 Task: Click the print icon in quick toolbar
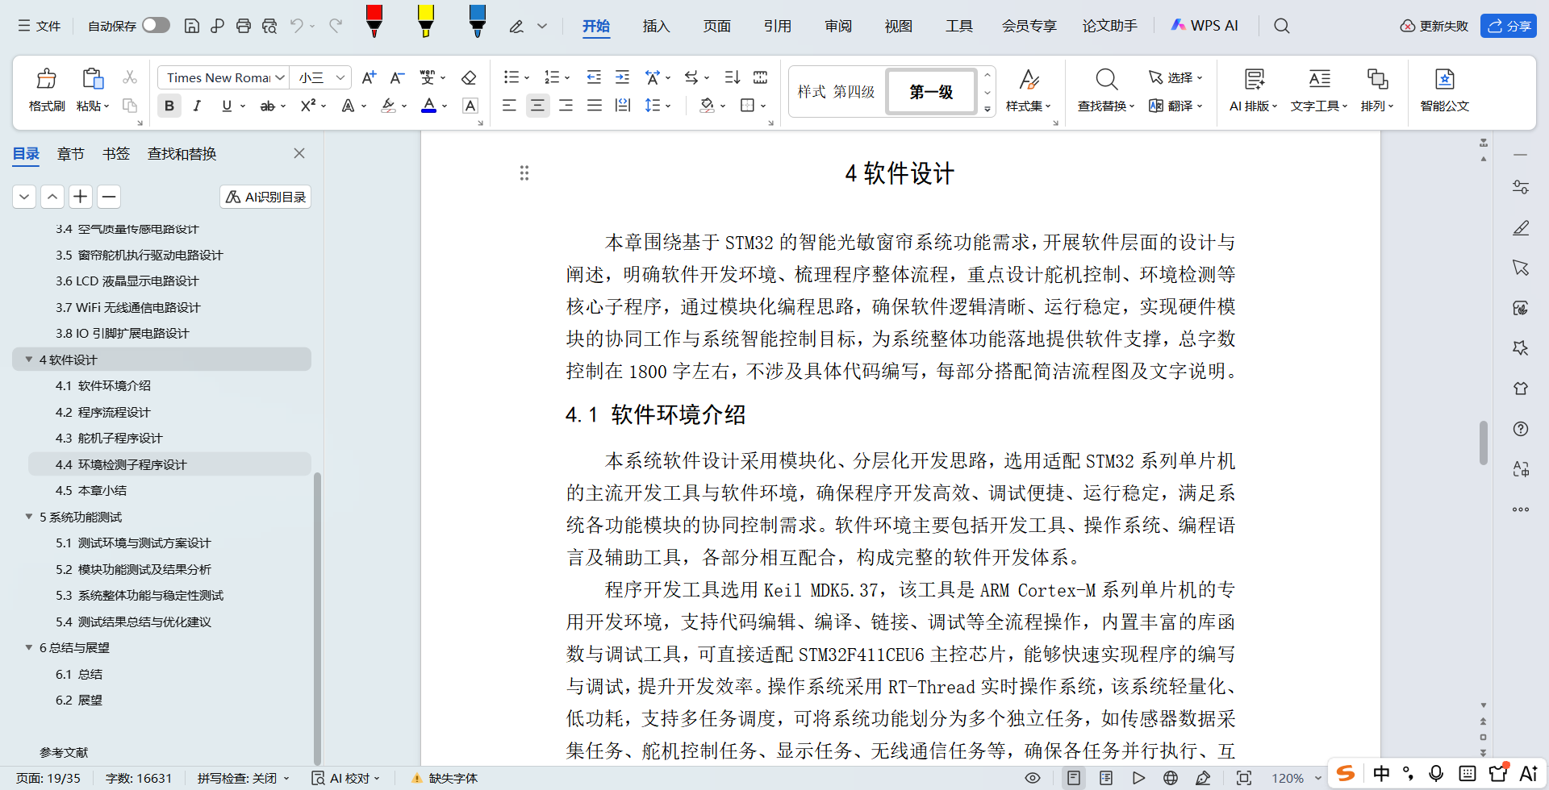244,26
